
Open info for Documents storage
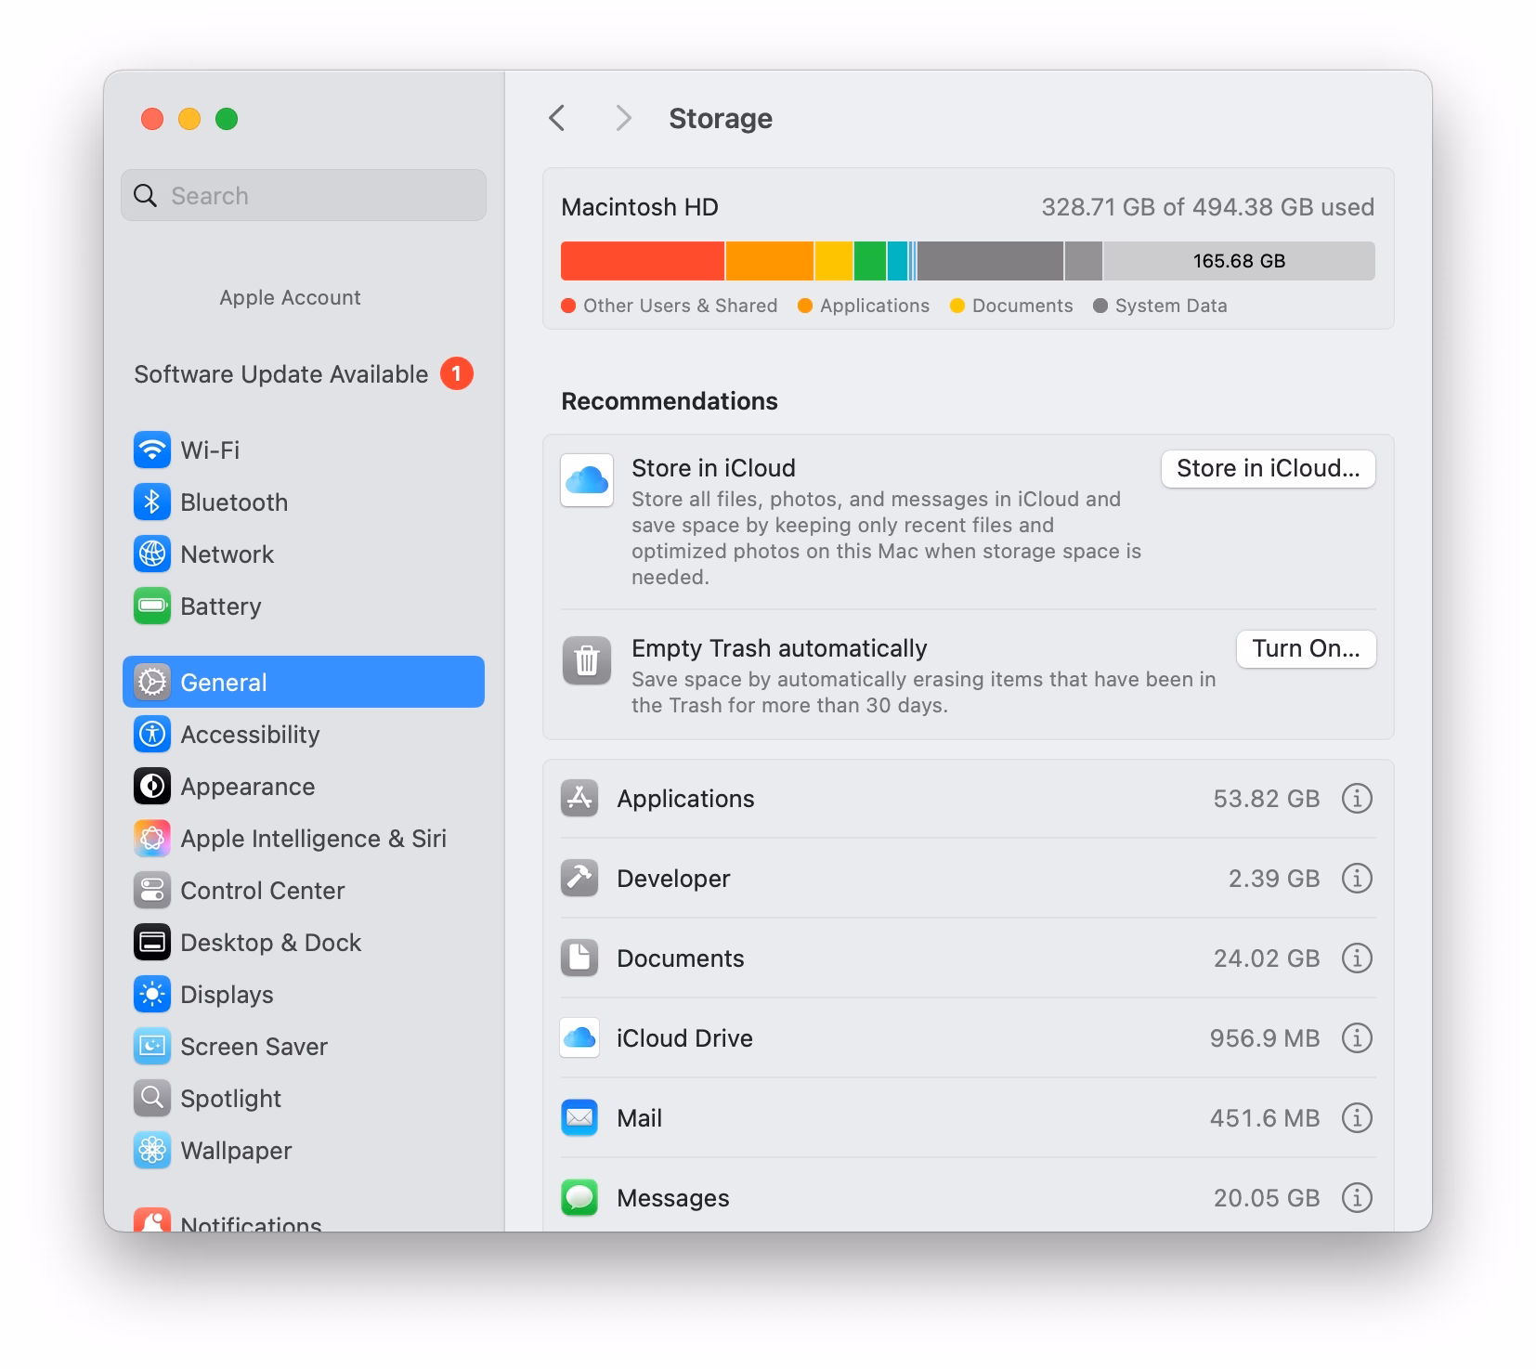(1357, 958)
